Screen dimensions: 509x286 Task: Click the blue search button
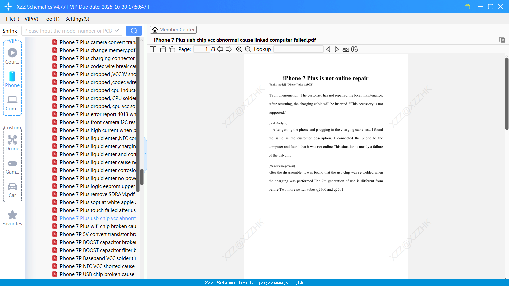click(x=134, y=31)
